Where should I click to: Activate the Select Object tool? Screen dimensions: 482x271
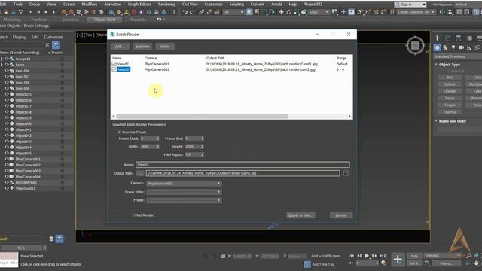pos(249,12)
